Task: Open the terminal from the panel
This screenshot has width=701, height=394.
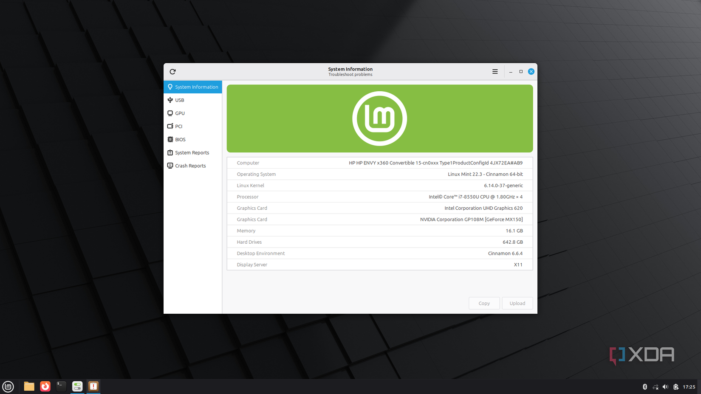Action: (61, 386)
